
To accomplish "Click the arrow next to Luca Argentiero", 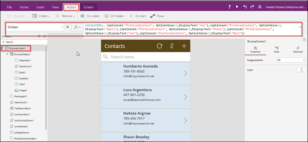I will (185, 97).
